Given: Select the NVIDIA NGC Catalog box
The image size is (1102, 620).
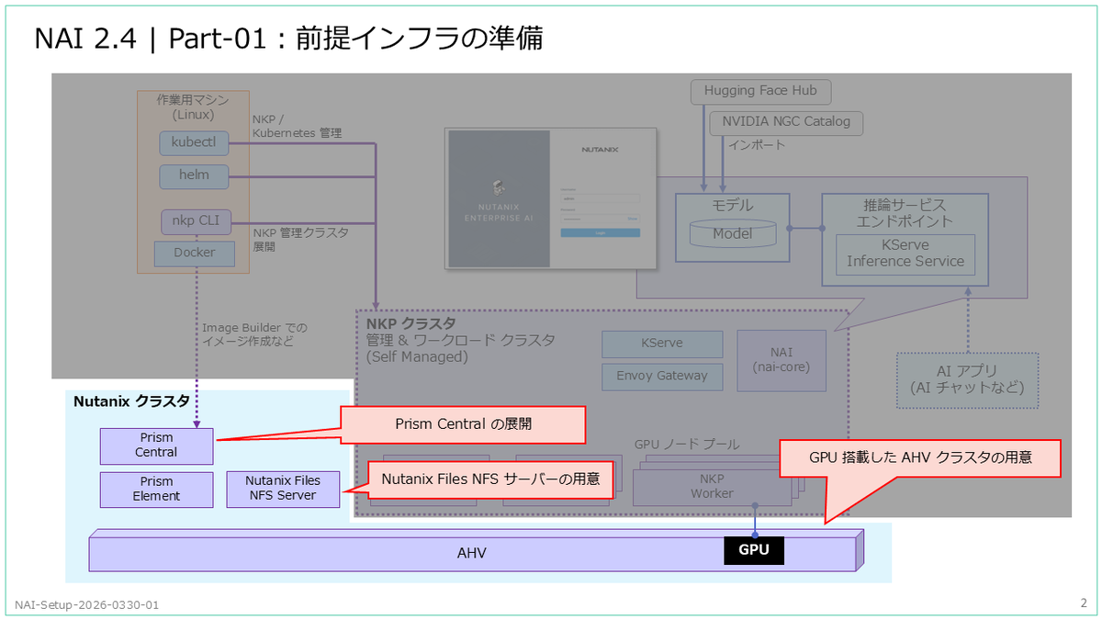Looking at the screenshot, I should point(786,122).
